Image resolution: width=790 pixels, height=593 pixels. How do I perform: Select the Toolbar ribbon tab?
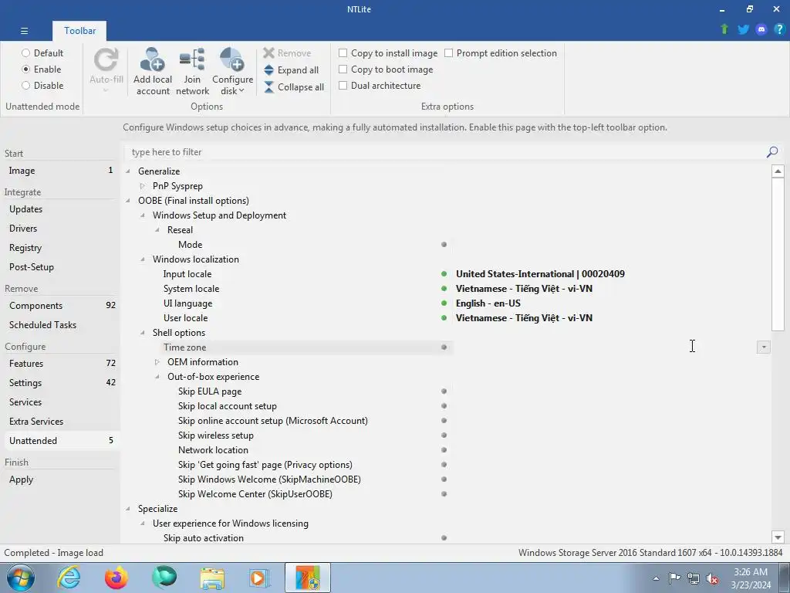(x=79, y=31)
